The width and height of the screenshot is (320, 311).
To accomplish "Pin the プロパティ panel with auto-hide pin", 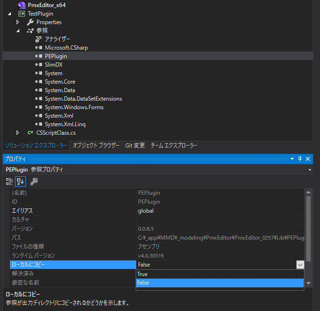I will [300, 159].
